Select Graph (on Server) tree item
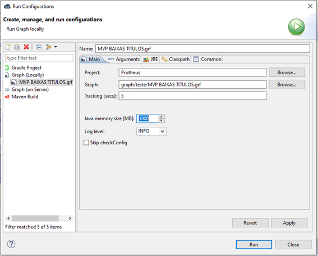Image resolution: width=318 pixels, height=256 pixels. pyautogui.click(x=30, y=89)
